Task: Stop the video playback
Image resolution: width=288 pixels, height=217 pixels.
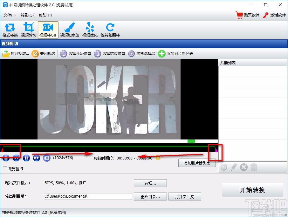Action: point(6,158)
